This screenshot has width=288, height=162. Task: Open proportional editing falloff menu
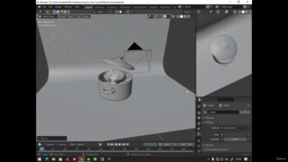[131, 12]
